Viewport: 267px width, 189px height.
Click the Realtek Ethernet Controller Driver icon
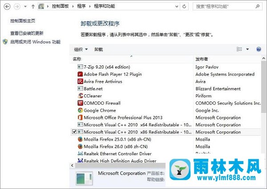[80, 153]
